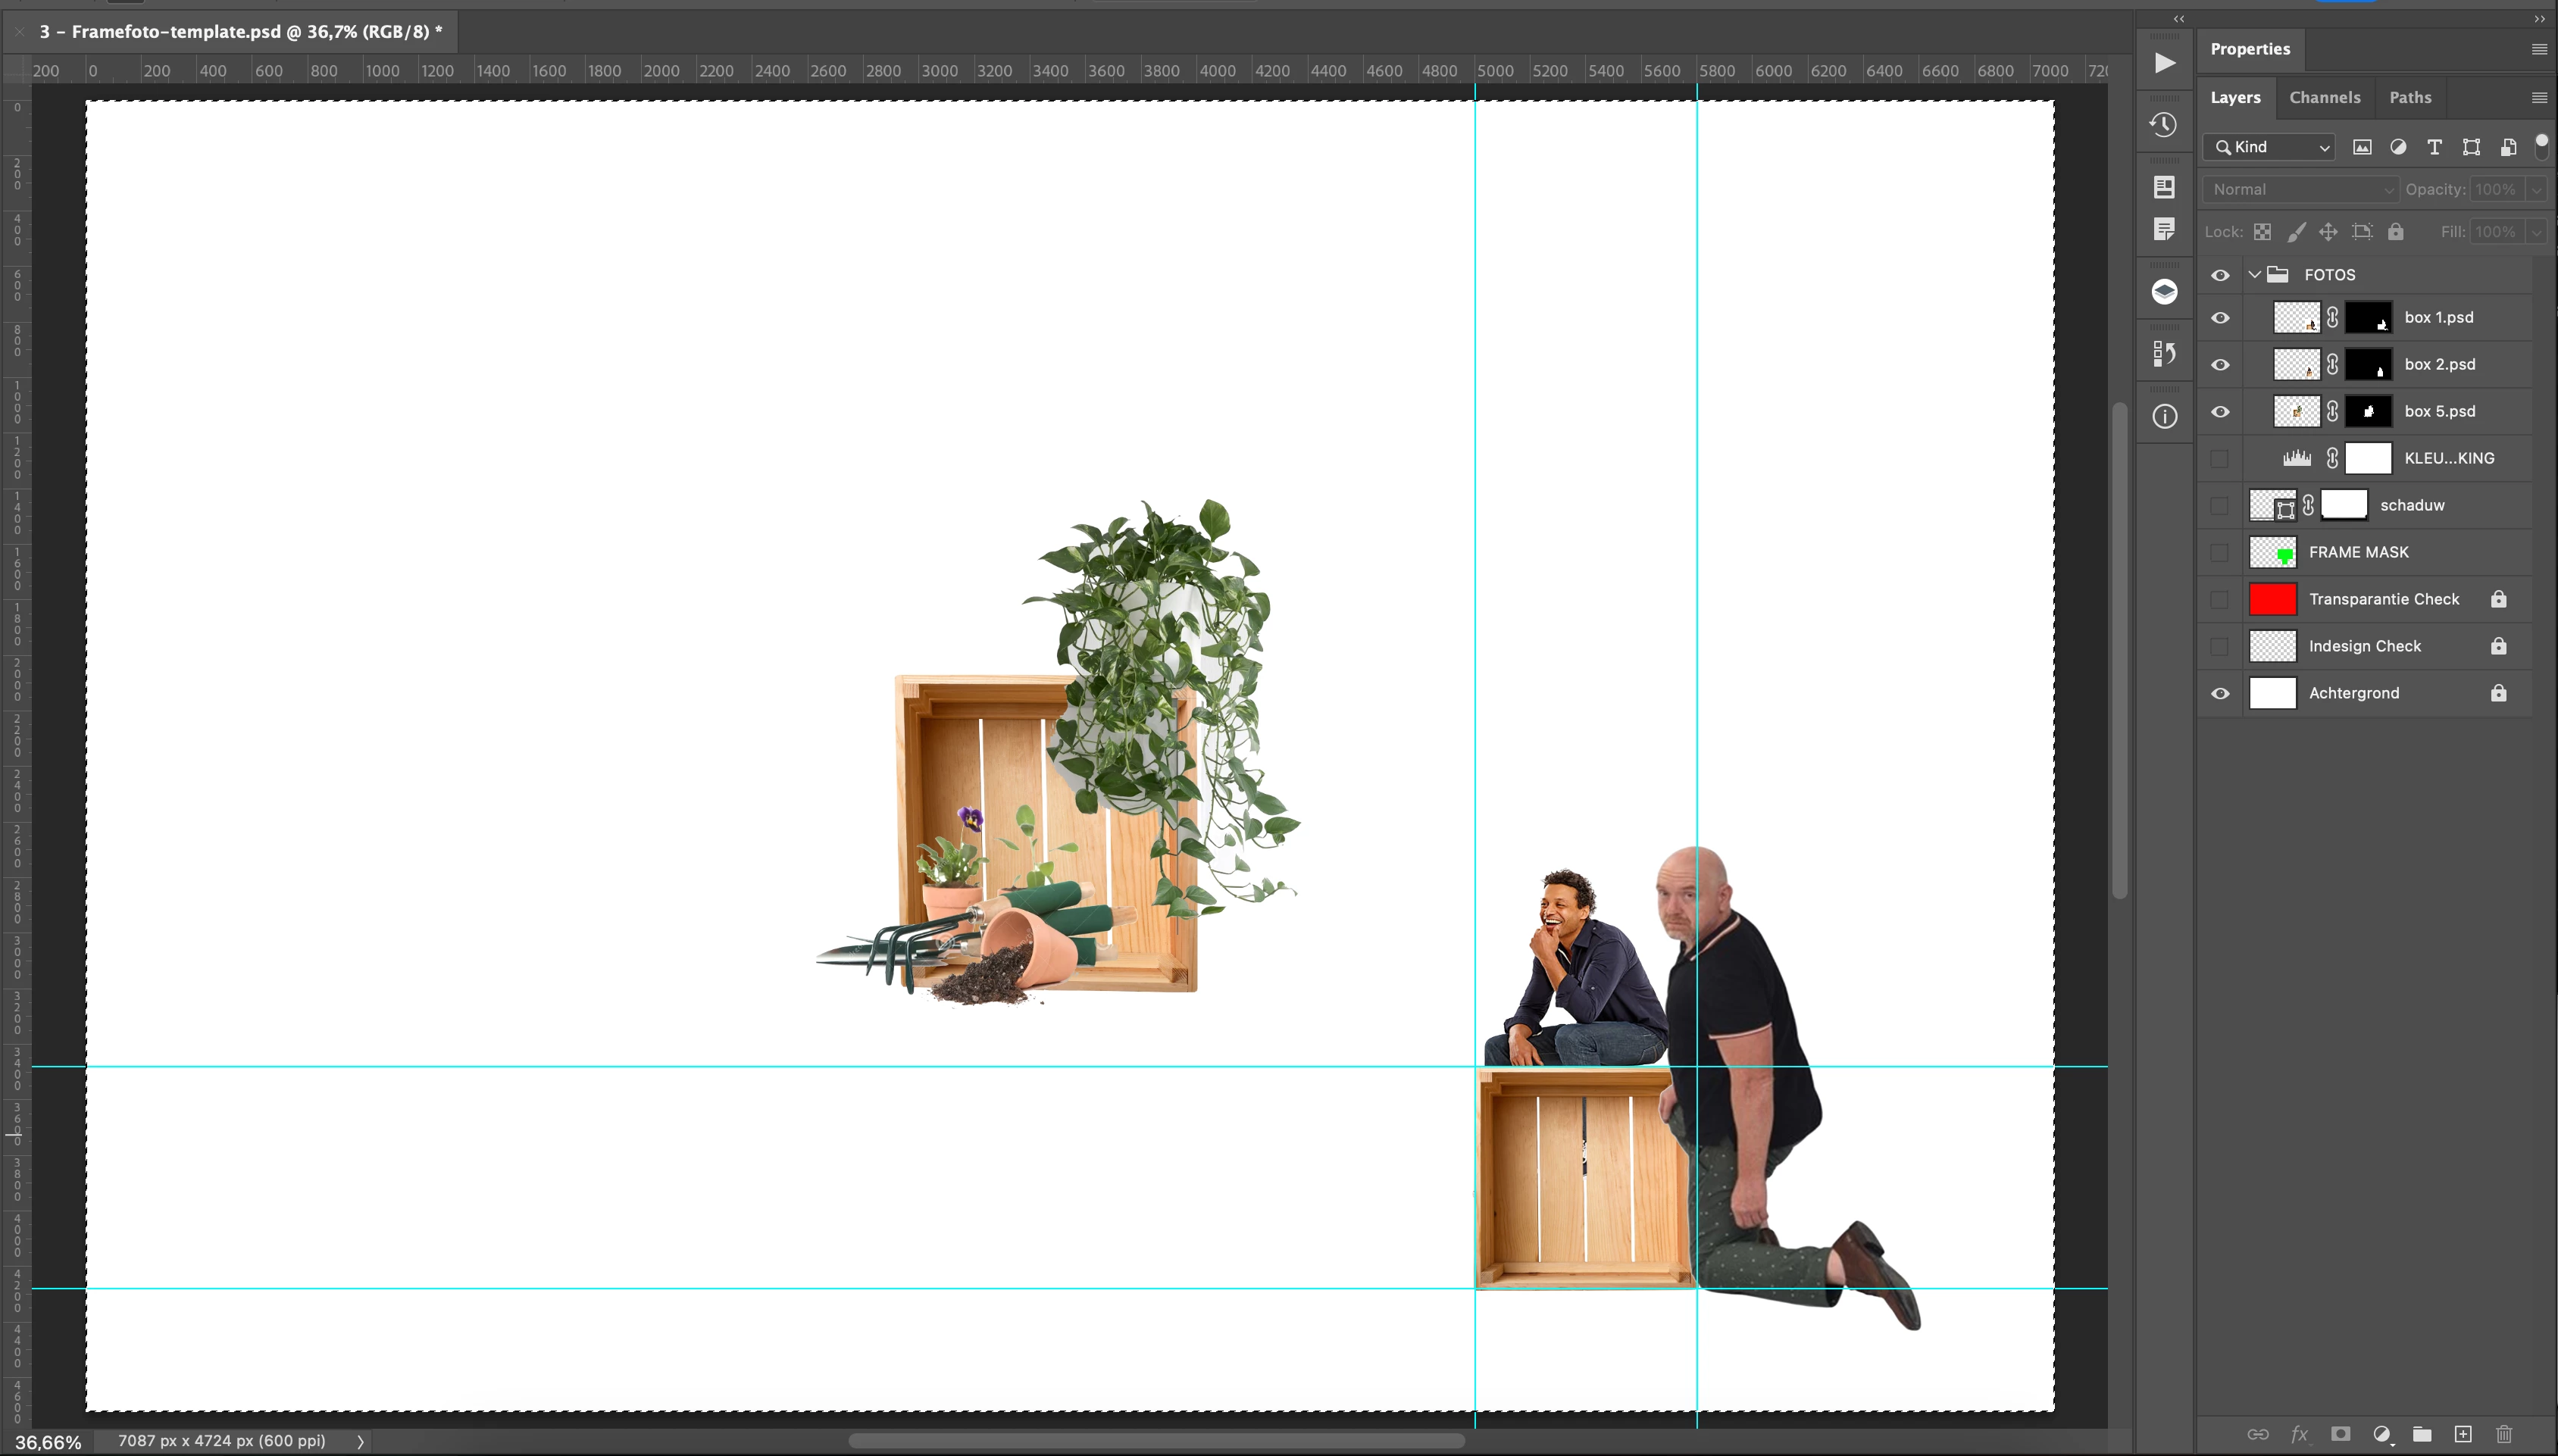Open the Kind filter dropdown
This screenshot has height=1456, width=2558.
(2269, 147)
